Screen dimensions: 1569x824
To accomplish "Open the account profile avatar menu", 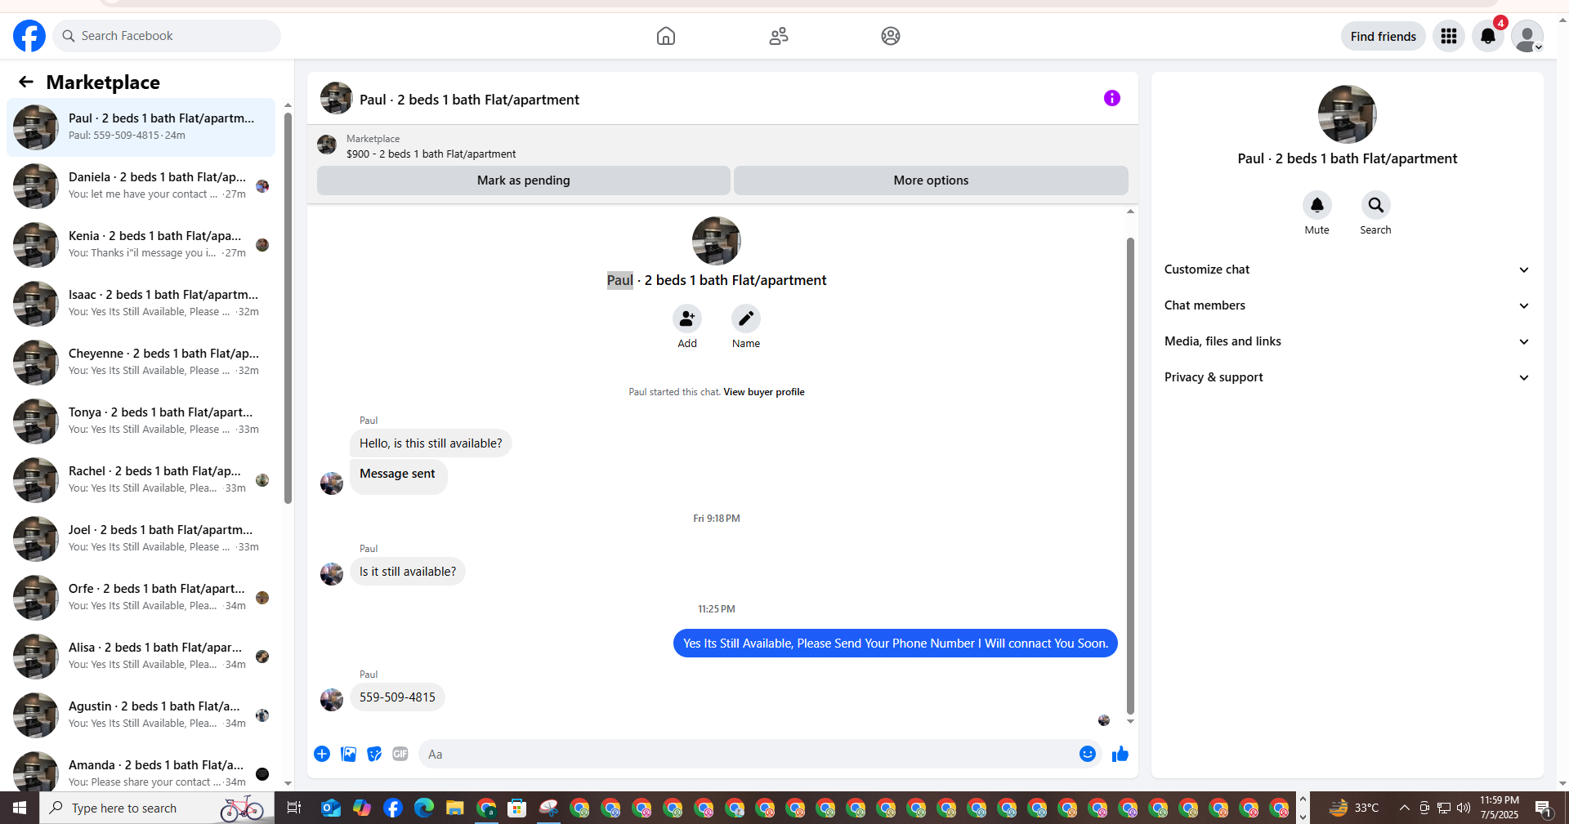I will click(1527, 36).
